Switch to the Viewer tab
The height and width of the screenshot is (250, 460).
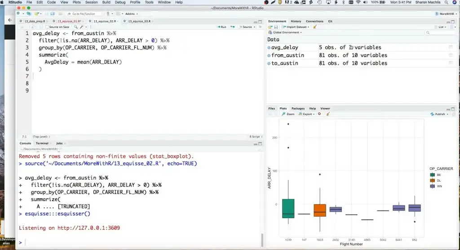[x=325, y=108]
